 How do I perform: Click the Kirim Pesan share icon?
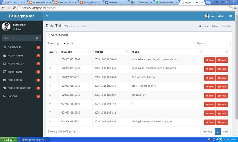(x=5, y=72)
